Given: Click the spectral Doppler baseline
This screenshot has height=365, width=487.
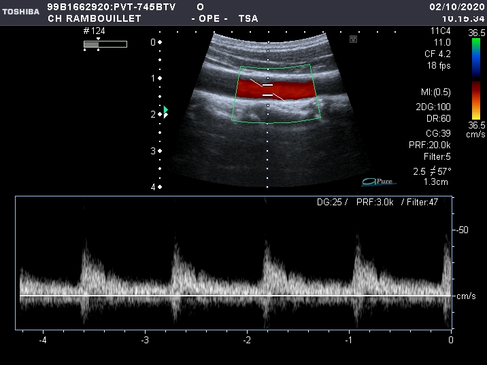Looking at the screenshot, I should [x=235, y=296].
